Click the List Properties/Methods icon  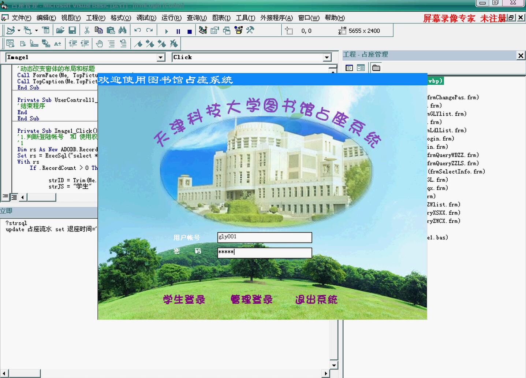10,44
